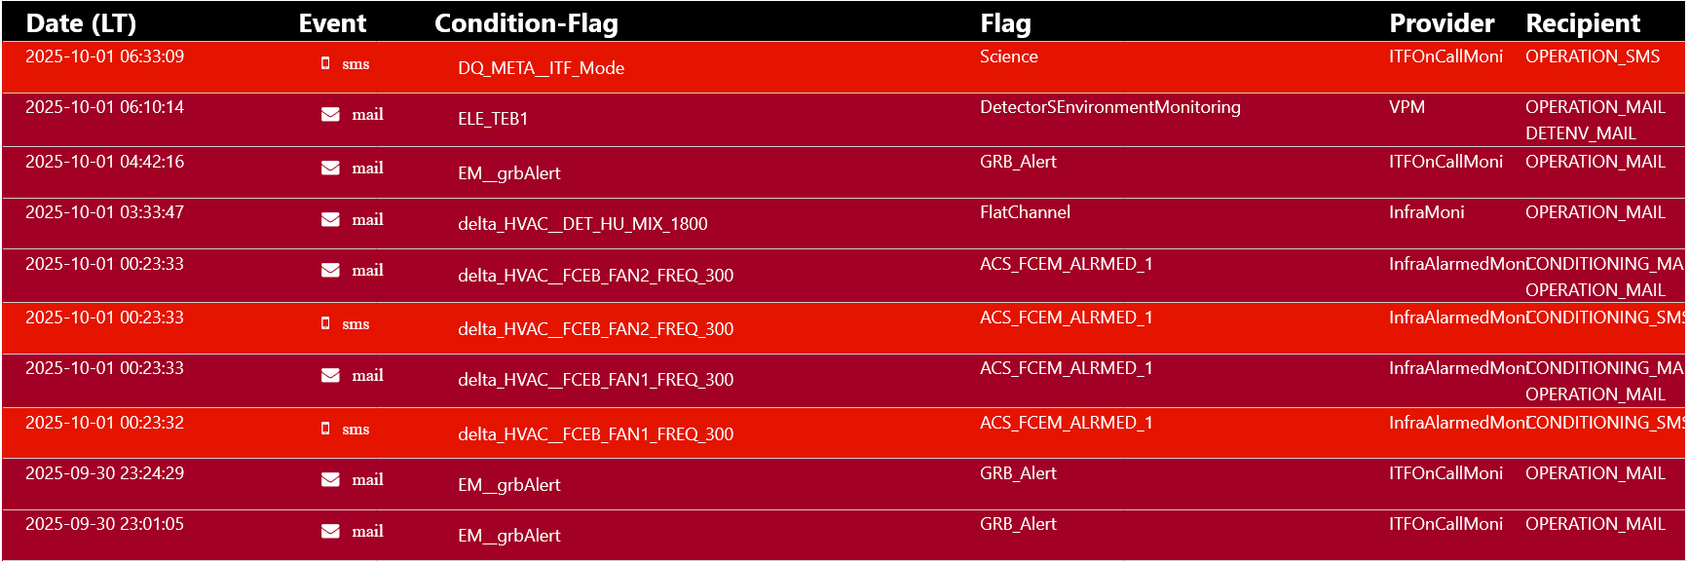Image resolution: width=1689 pixels, height=562 pixels.
Task: Click the envelope icon in the 04:42:16 row
Action: click(x=330, y=169)
